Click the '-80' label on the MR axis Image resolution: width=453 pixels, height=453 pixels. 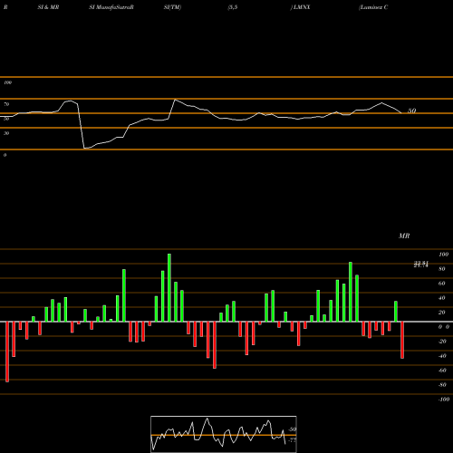(x=442, y=385)
